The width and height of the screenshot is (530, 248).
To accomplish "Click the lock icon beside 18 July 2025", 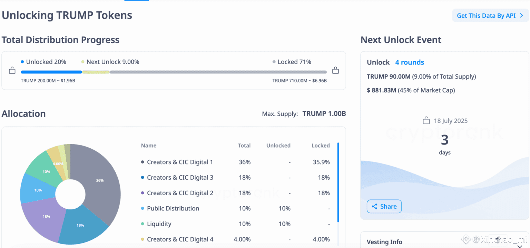I will (426, 120).
